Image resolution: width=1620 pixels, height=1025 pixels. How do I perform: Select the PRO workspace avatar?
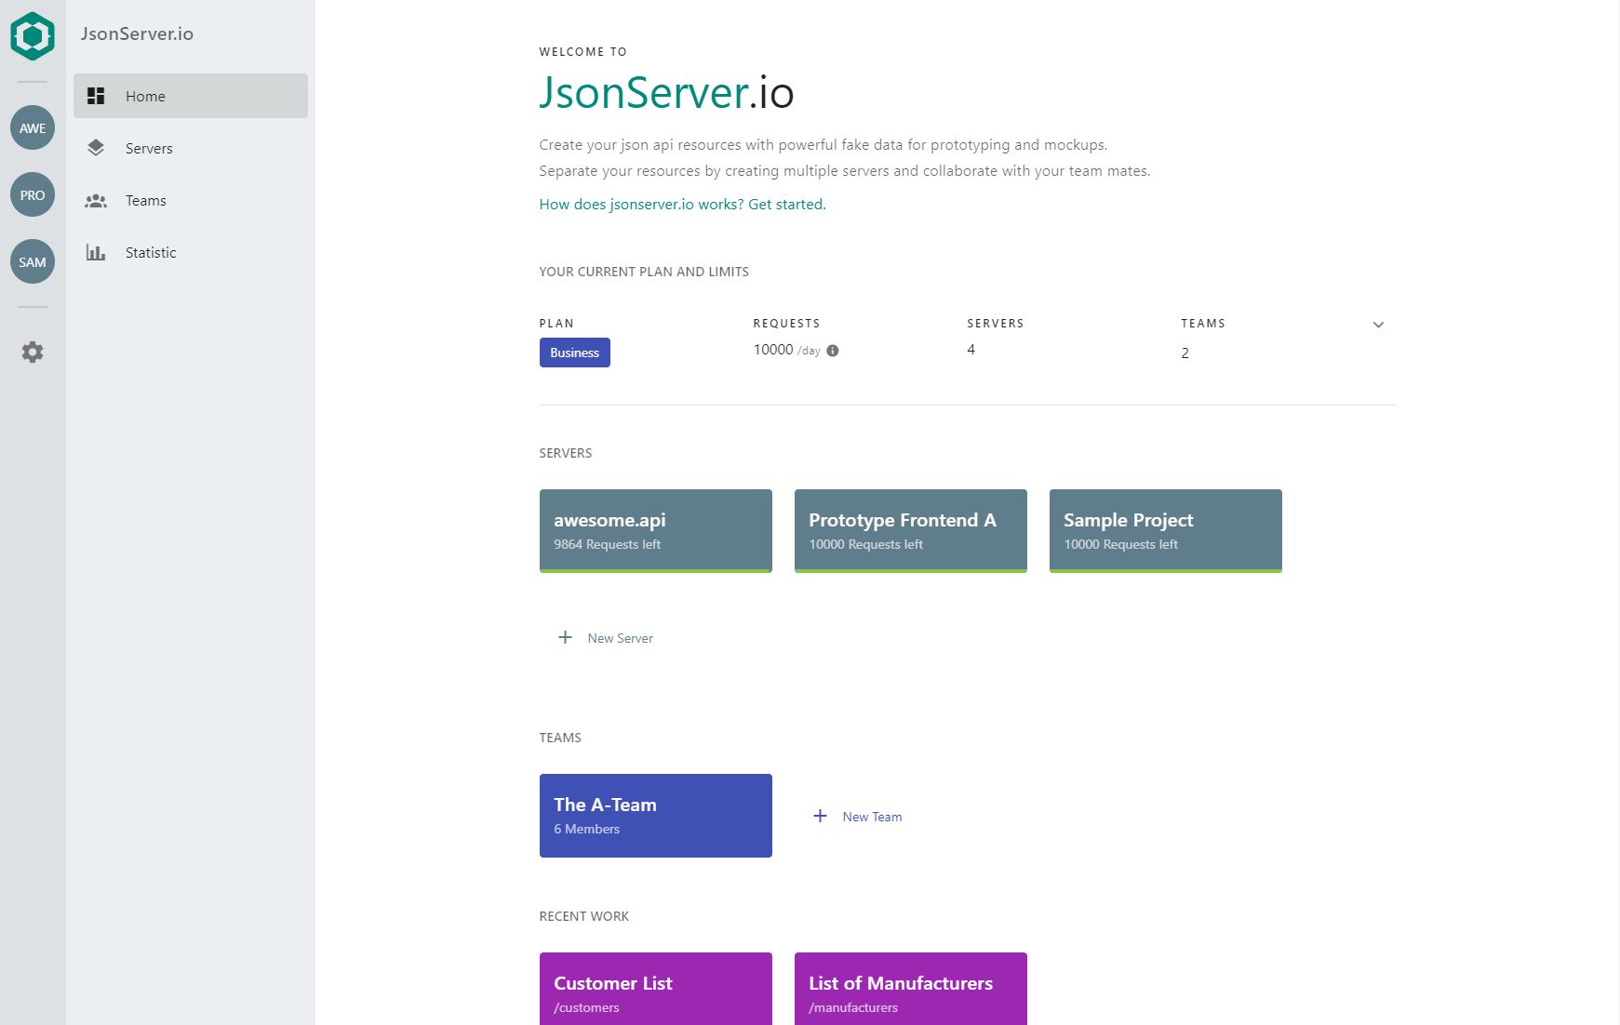pos(33,195)
